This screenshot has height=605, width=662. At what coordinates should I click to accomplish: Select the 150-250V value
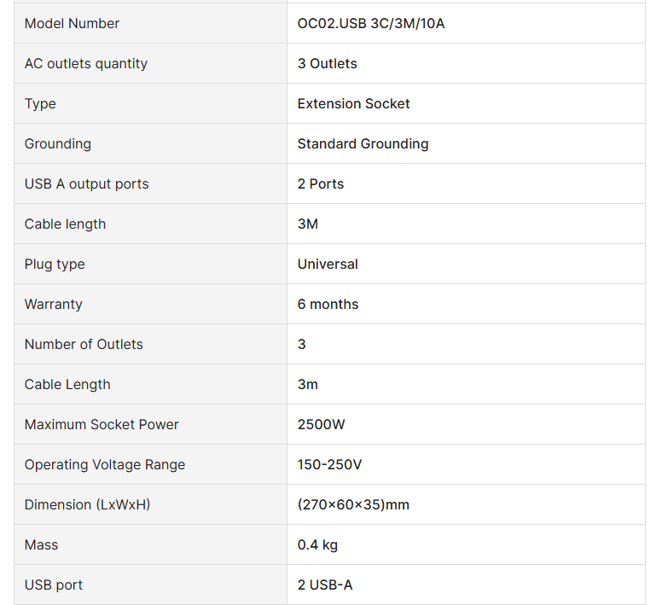(329, 464)
